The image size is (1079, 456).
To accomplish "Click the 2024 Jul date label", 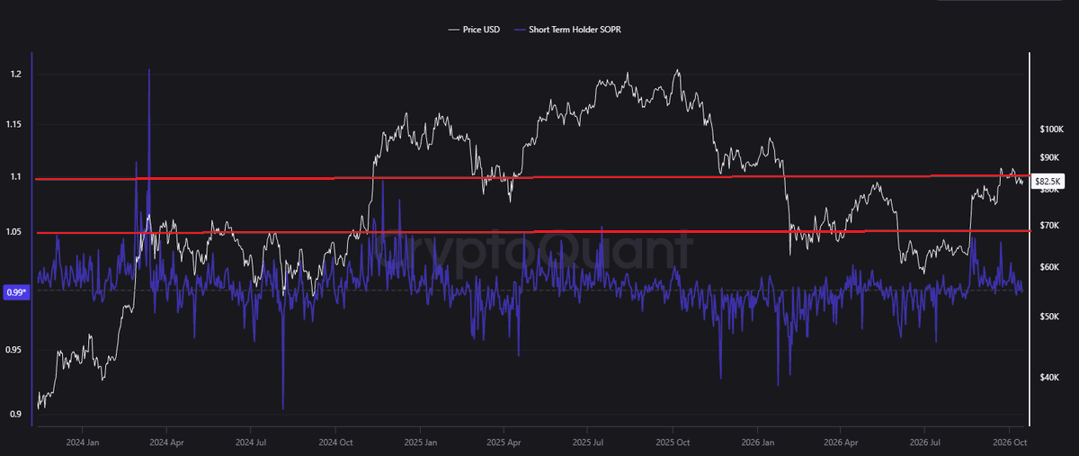I will click(251, 443).
